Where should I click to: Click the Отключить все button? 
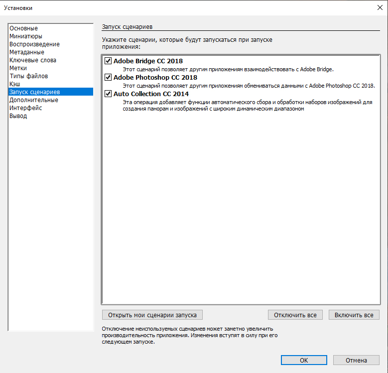pos(295,315)
